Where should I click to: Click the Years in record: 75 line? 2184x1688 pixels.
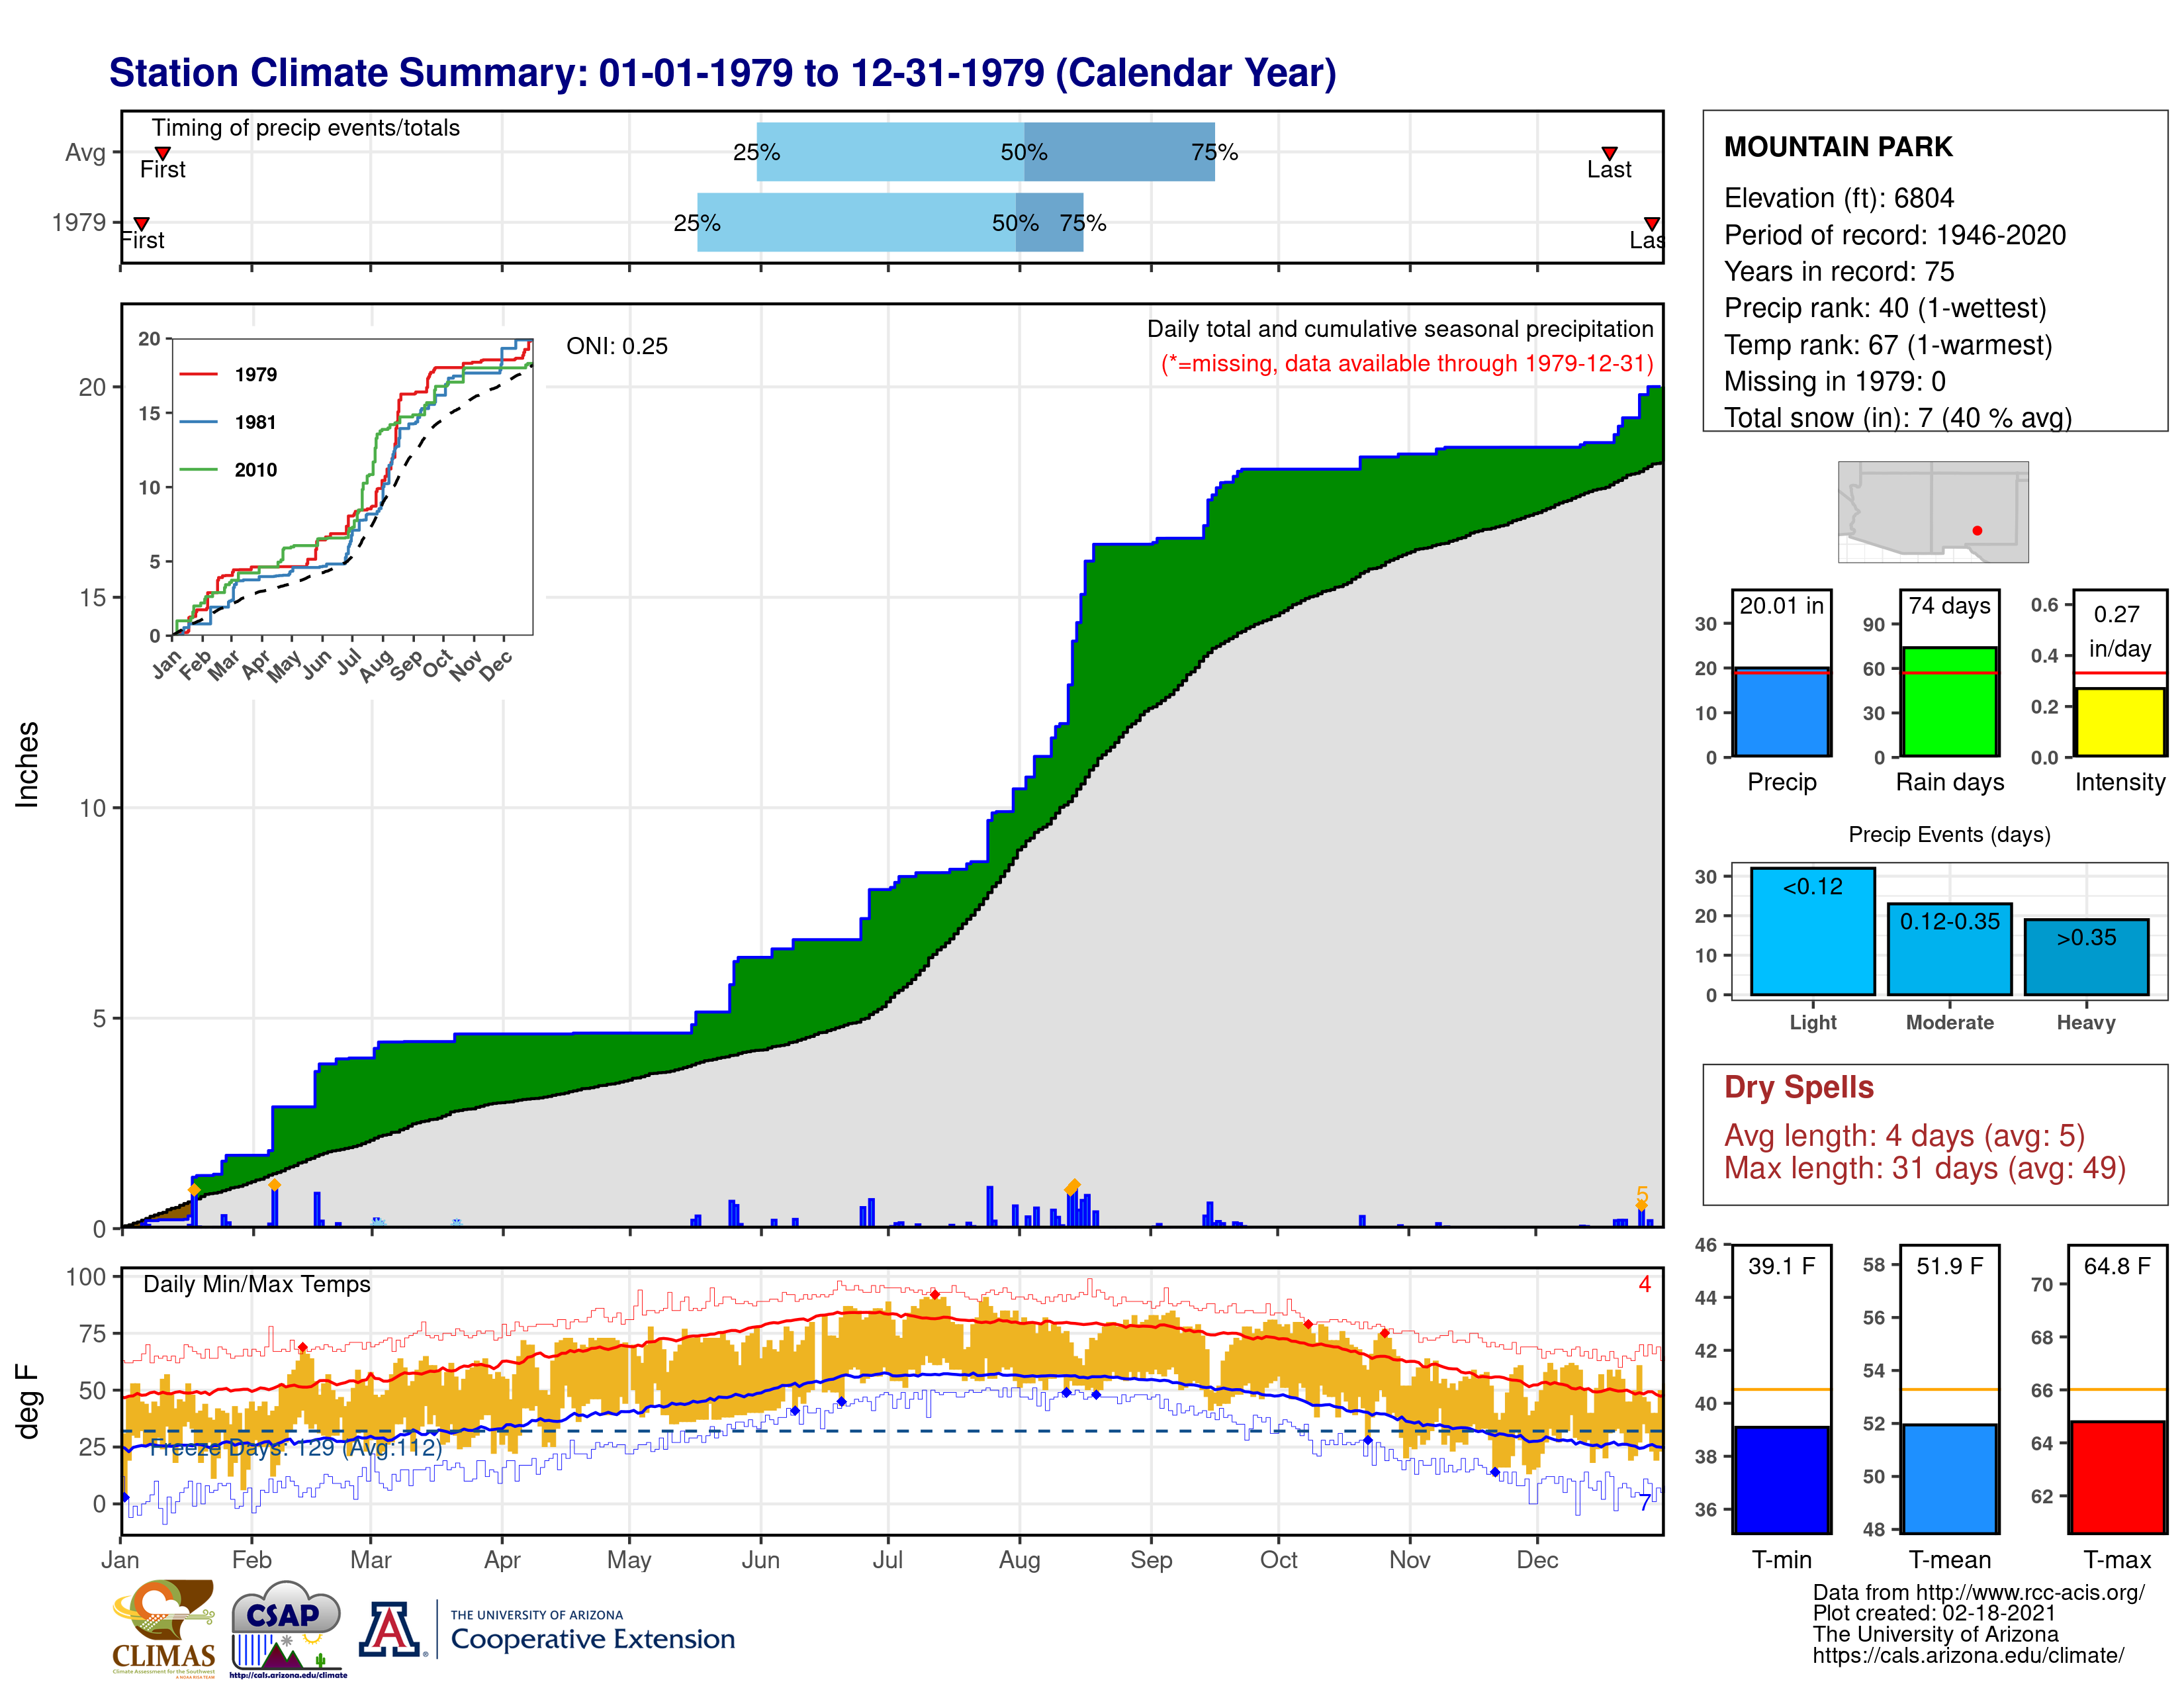pyautogui.click(x=1839, y=271)
